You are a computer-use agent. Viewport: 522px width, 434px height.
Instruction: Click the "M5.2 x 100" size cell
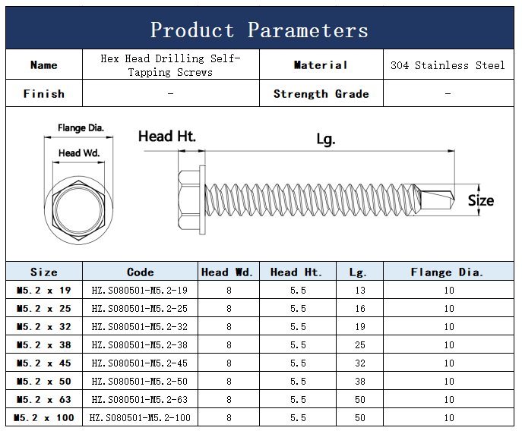44,417
